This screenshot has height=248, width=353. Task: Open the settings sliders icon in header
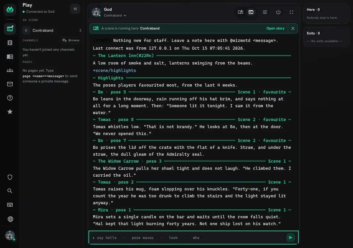[265, 12]
